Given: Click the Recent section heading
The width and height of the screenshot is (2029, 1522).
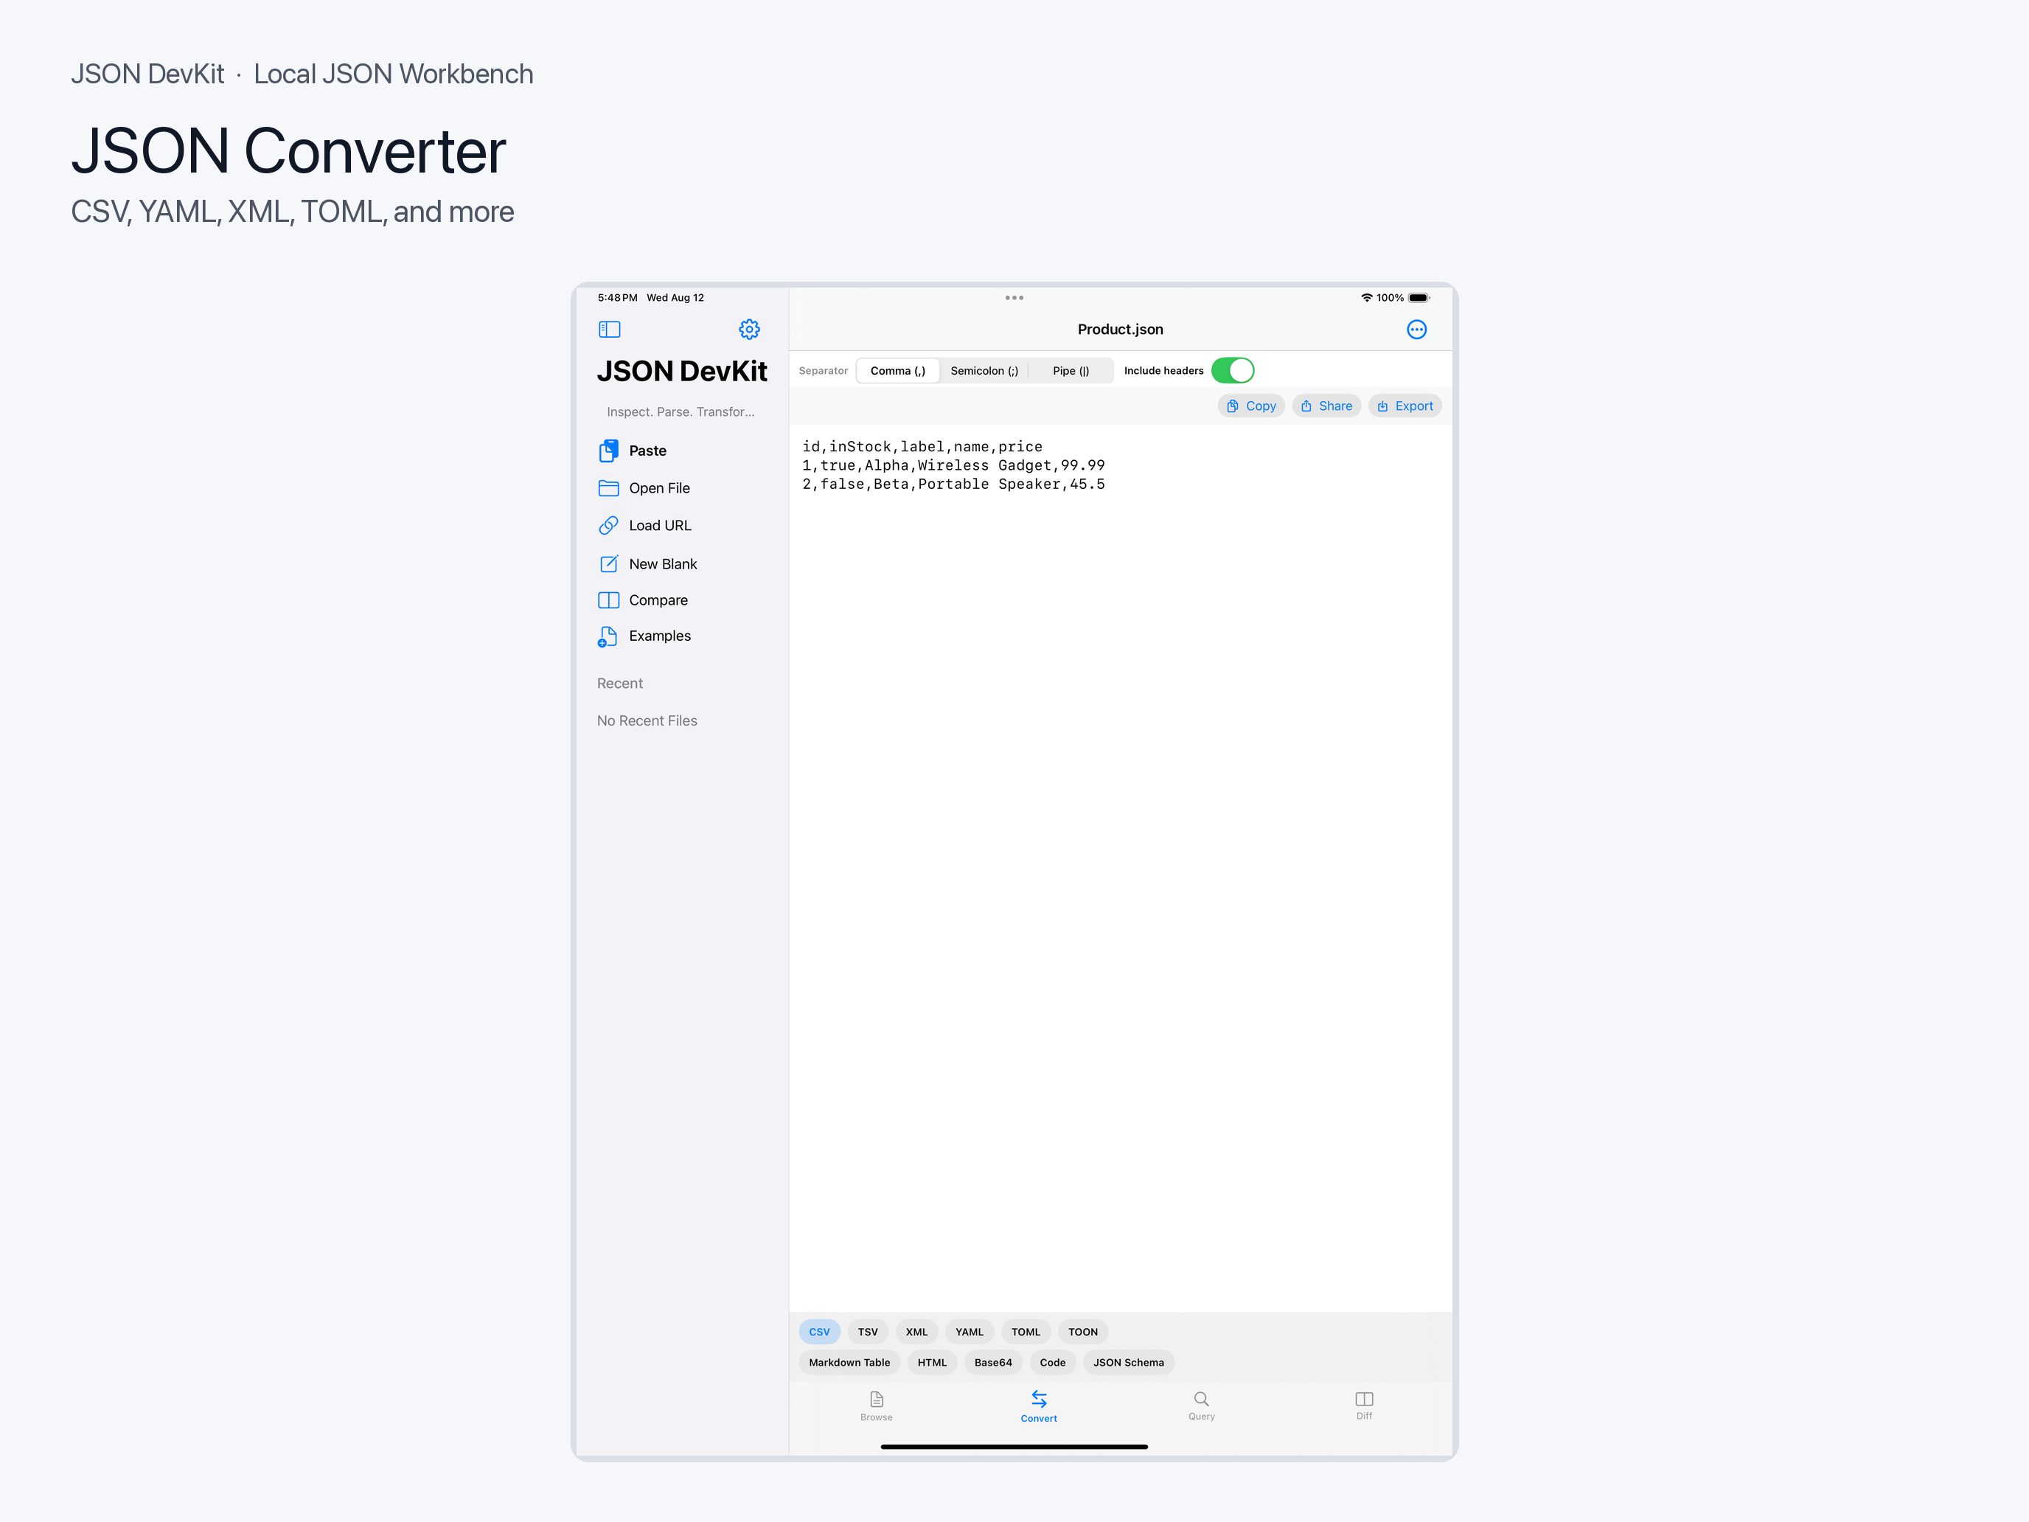Looking at the screenshot, I should (620, 684).
